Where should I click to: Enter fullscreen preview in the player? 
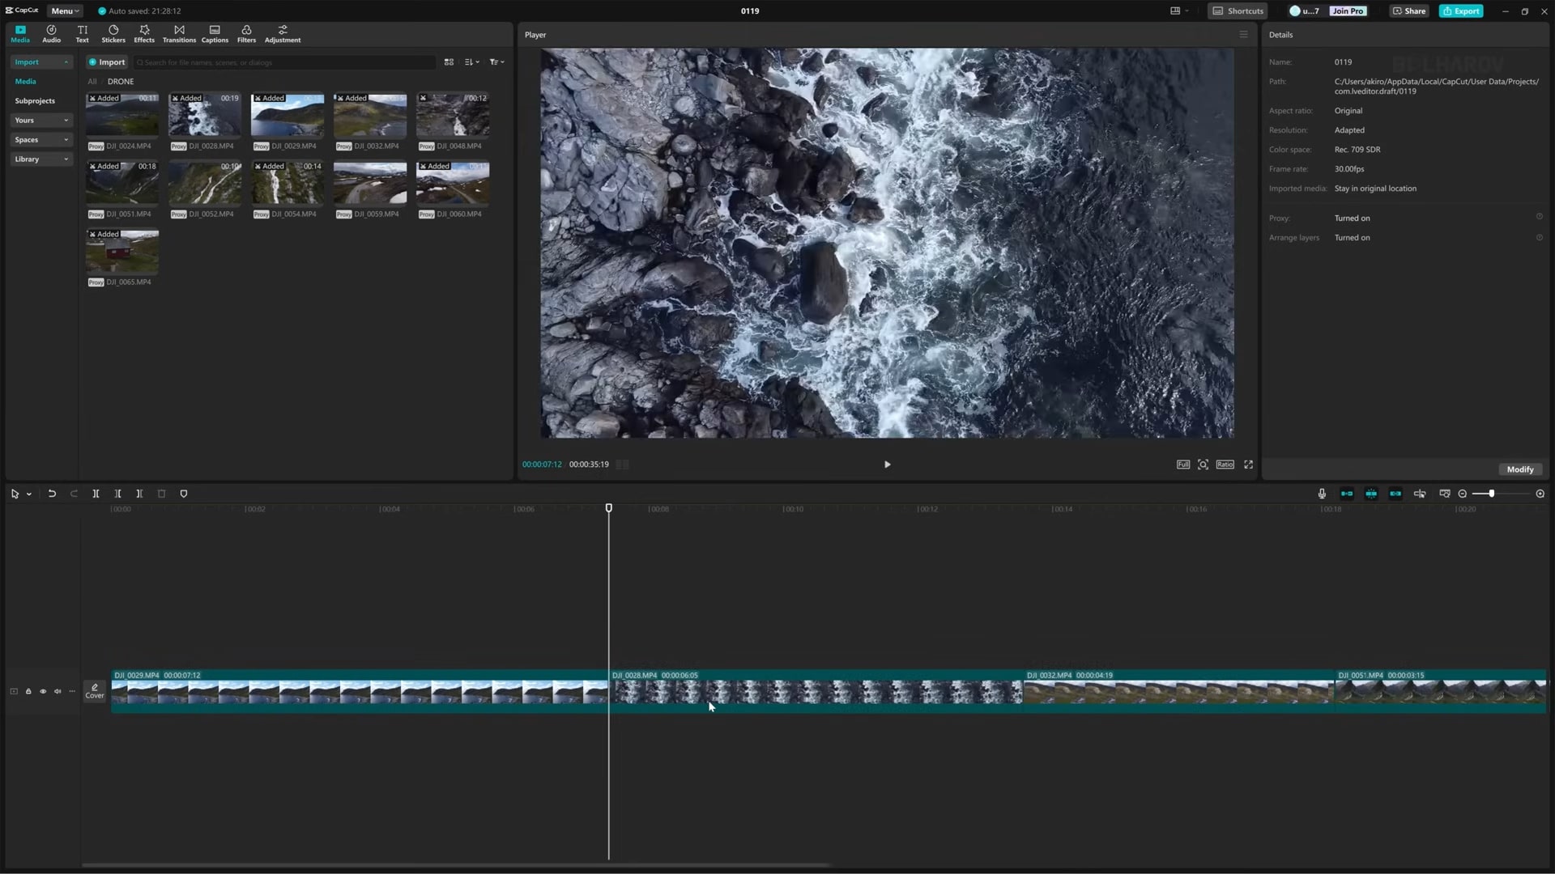pyautogui.click(x=1248, y=465)
